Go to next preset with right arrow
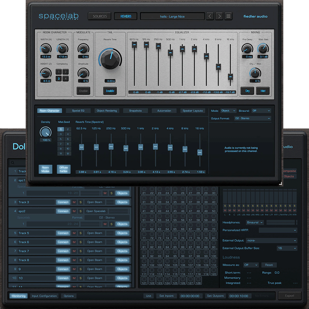Screen dimensions: 309x309 tap(219, 16)
